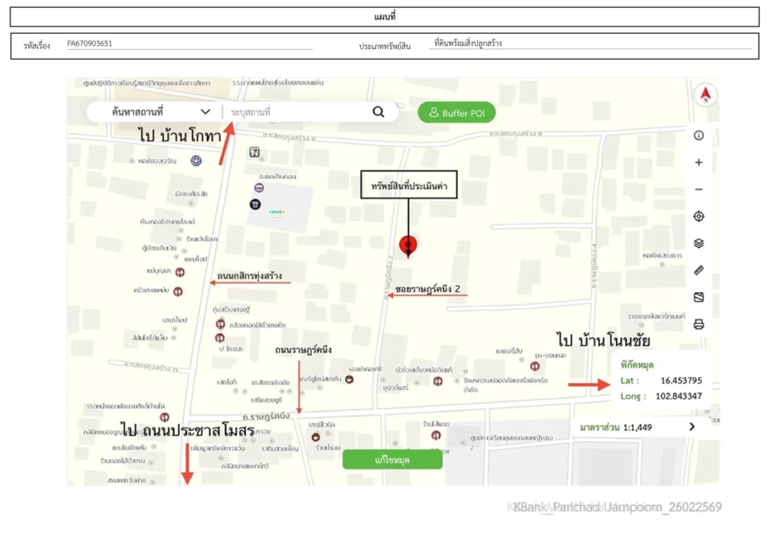Image resolution: width=770 pixels, height=545 pixels.
Task: Click the black round icon beside Lotus's
Action: tap(255, 204)
